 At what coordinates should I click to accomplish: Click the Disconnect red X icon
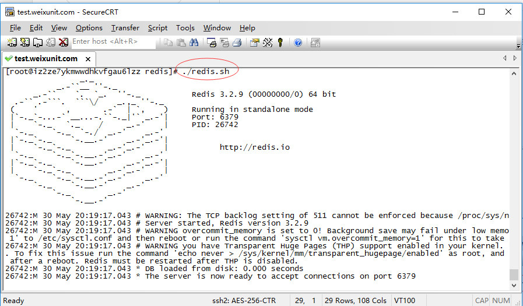[x=64, y=43]
